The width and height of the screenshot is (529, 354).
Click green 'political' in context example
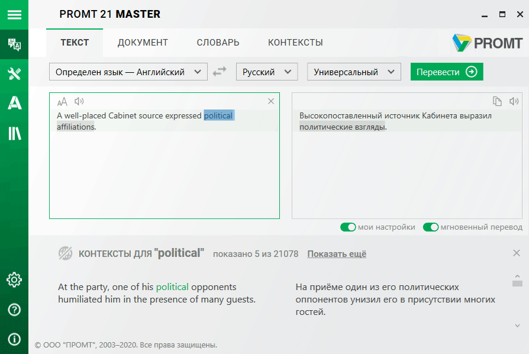coord(172,287)
